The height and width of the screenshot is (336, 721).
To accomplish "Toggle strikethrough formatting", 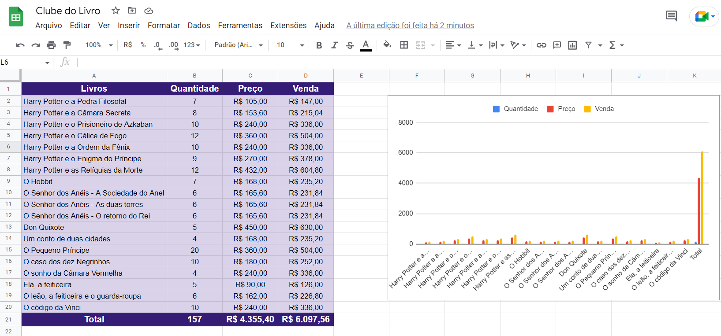I will tap(350, 45).
